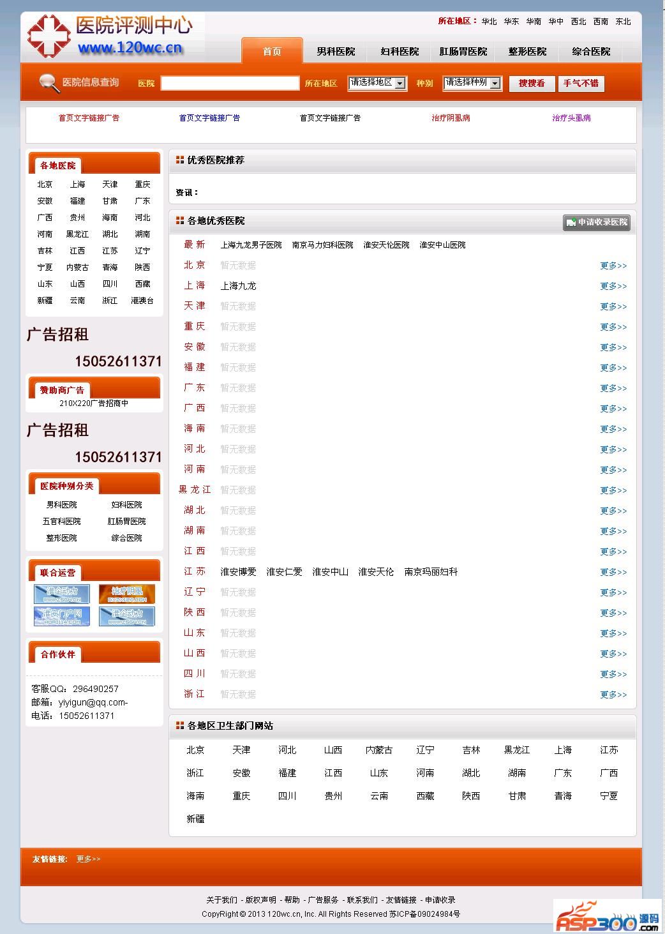Choose 内蒙古 in the 各地医院 sidebar
This screenshot has width=665, height=934.
point(77,267)
